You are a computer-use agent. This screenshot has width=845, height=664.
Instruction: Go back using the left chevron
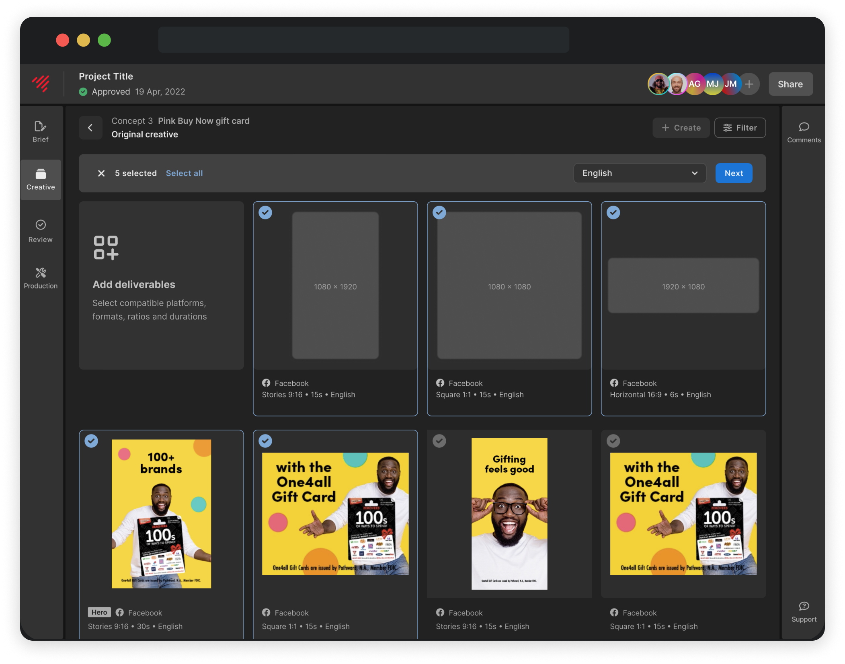click(90, 128)
